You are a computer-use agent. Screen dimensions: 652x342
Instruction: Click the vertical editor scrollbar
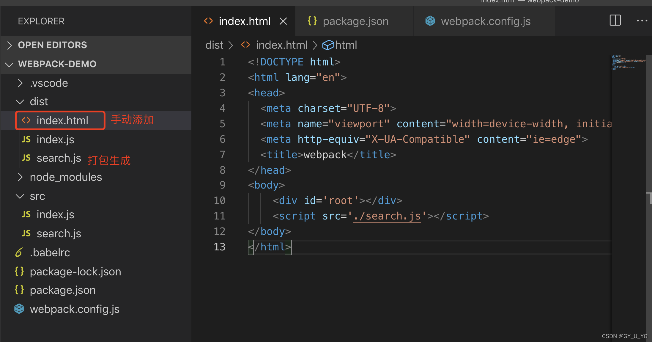tap(649, 198)
